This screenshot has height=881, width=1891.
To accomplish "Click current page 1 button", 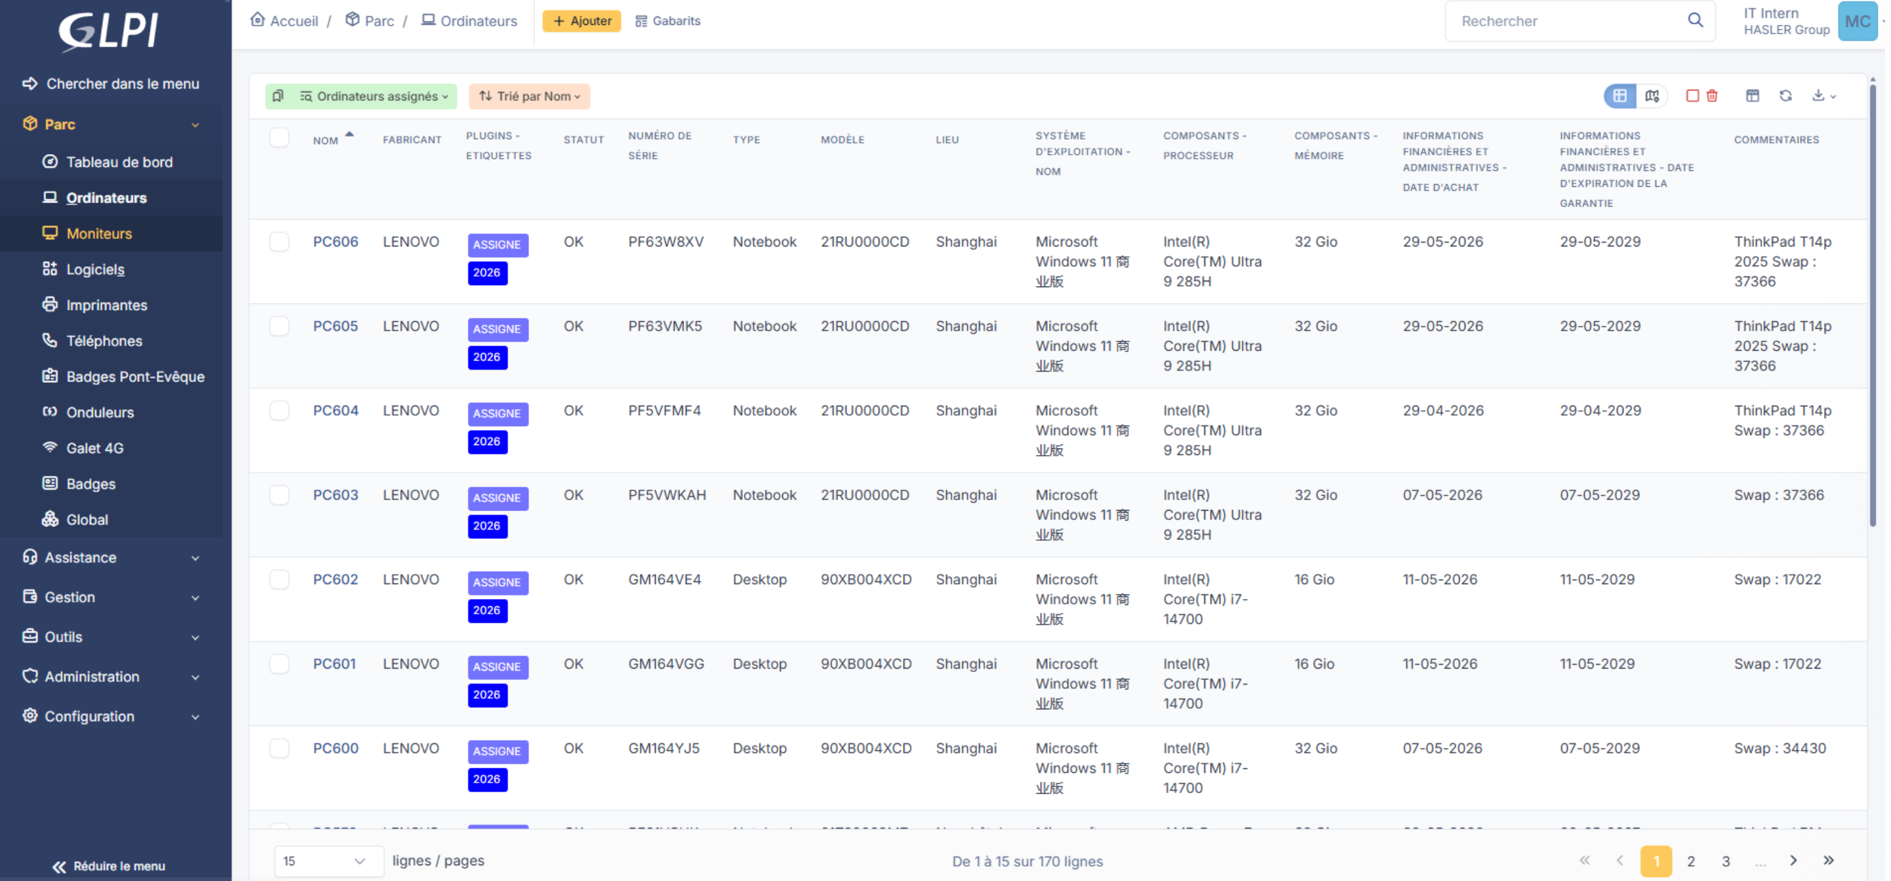I will (1656, 861).
